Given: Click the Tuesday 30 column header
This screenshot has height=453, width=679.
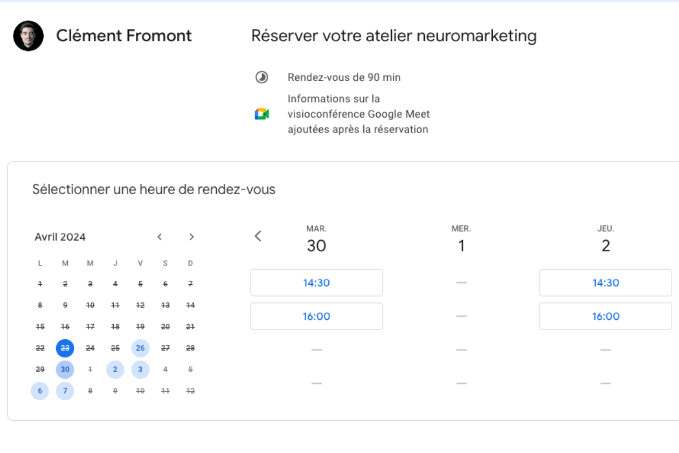Looking at the screenshot, I should point(316,239).
